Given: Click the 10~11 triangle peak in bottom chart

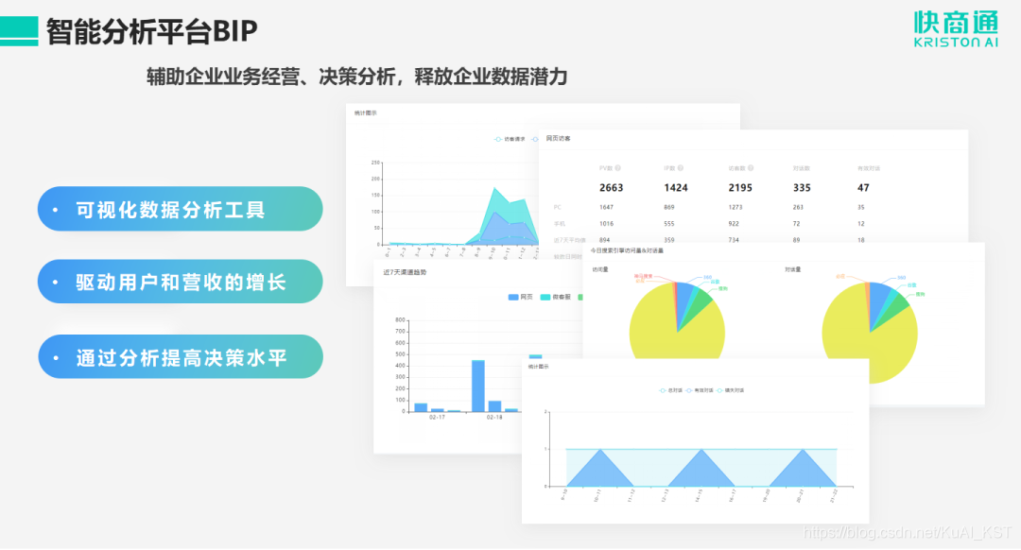Looking at the screenshot, I should coord(599,451).
